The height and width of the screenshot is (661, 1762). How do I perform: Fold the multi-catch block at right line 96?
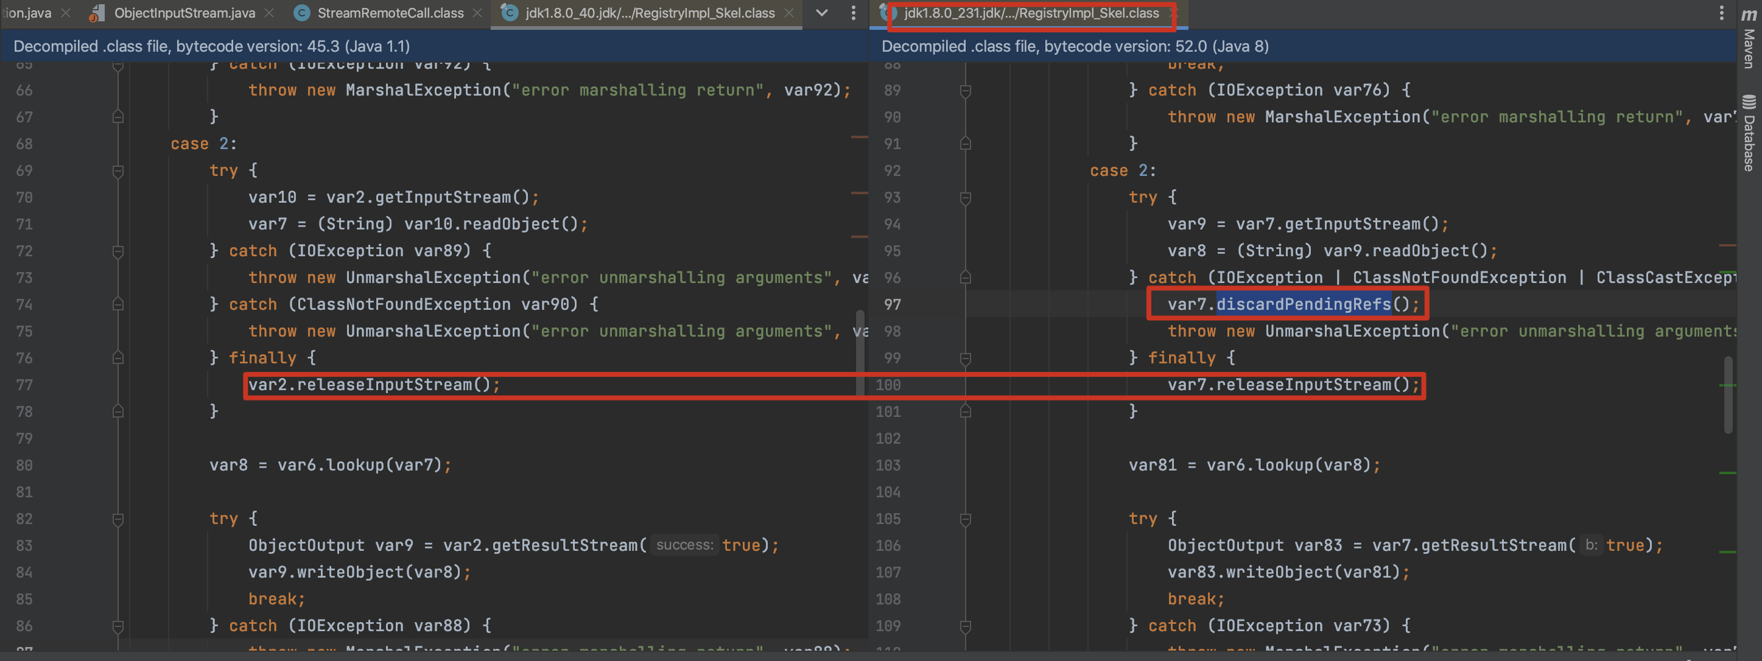(965, 278)
